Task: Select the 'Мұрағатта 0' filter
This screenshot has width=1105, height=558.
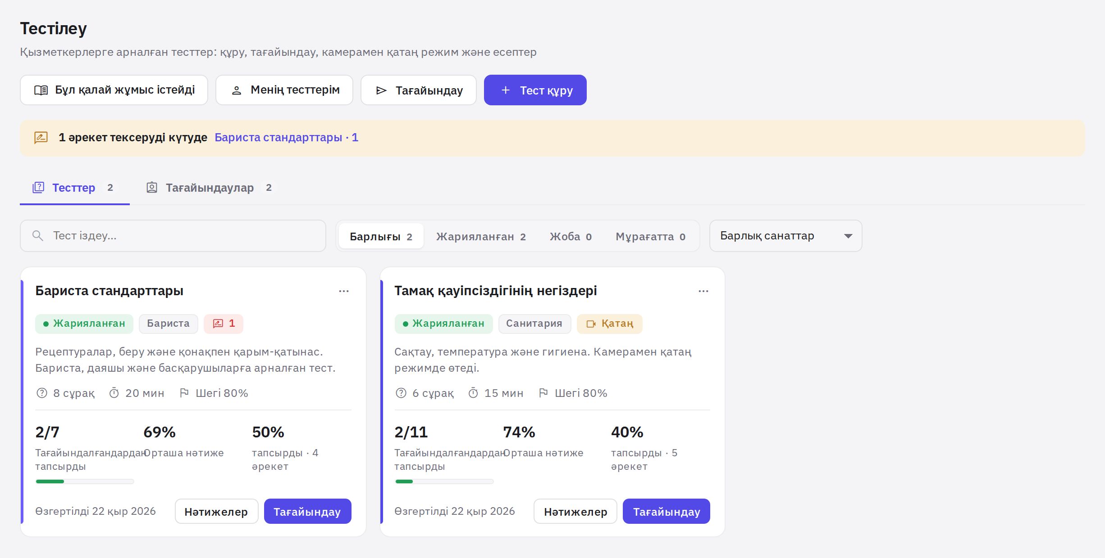Action: click(x=651, y=236)
